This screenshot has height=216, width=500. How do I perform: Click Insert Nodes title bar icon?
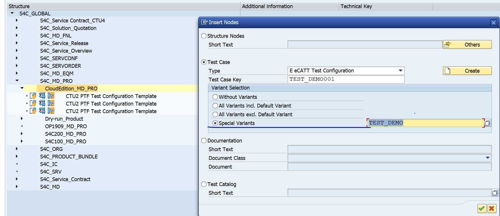(204, 22)
